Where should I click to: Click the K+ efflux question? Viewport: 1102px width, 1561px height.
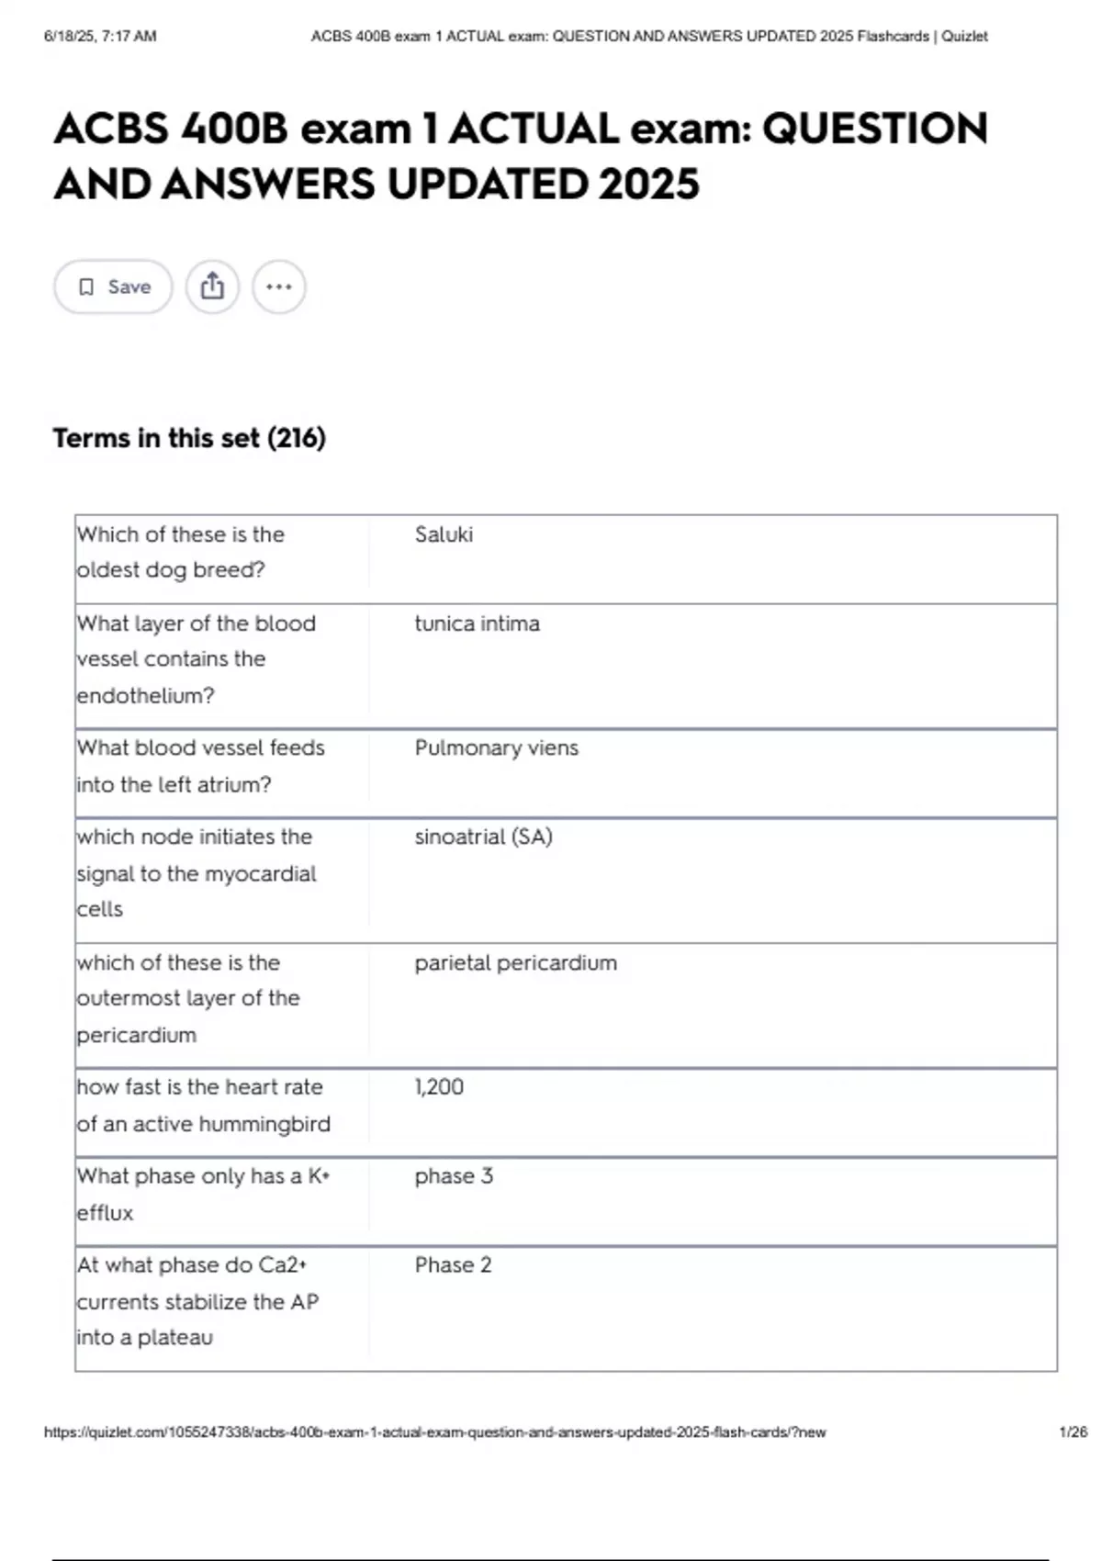pos(204,1194)
